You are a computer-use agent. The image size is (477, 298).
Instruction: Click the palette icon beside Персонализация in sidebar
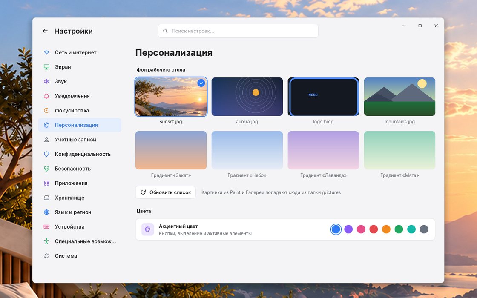pos(46,125)
